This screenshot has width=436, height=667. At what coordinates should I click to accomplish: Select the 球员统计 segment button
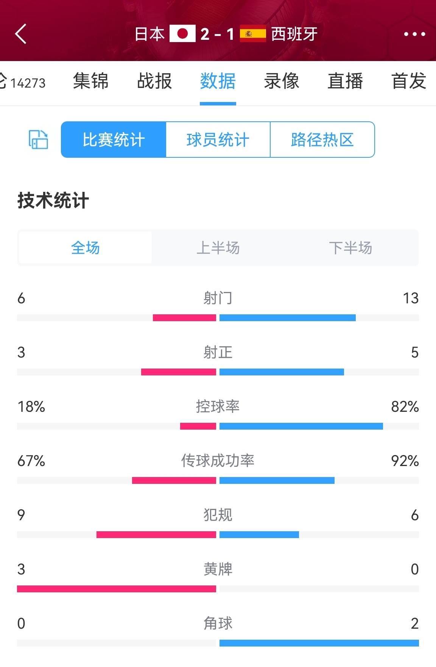218,140
